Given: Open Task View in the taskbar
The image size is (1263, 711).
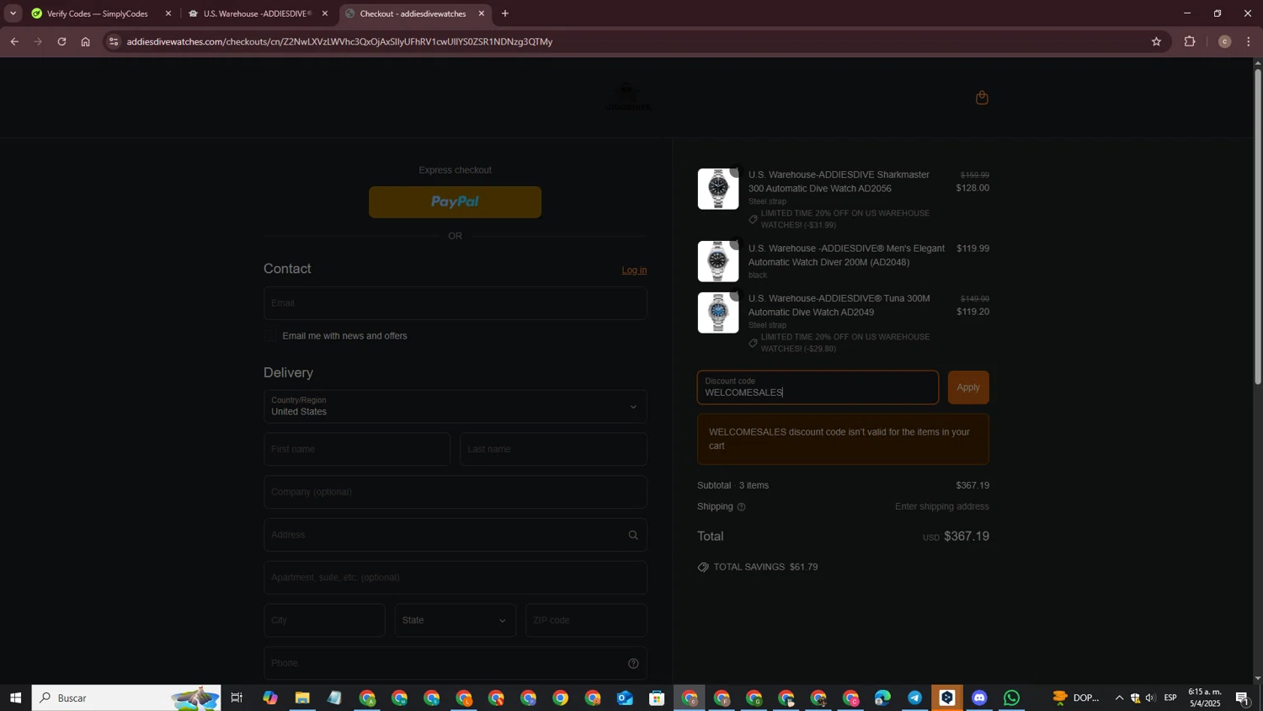Looking at the screenshot, I should [x=237, y=698].
